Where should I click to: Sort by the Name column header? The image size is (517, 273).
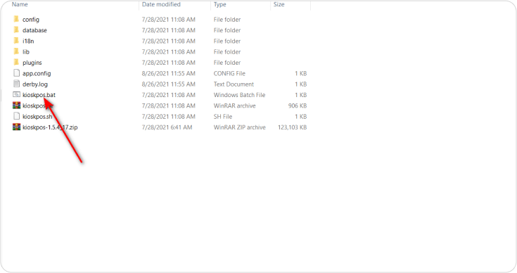coord(20,4)
